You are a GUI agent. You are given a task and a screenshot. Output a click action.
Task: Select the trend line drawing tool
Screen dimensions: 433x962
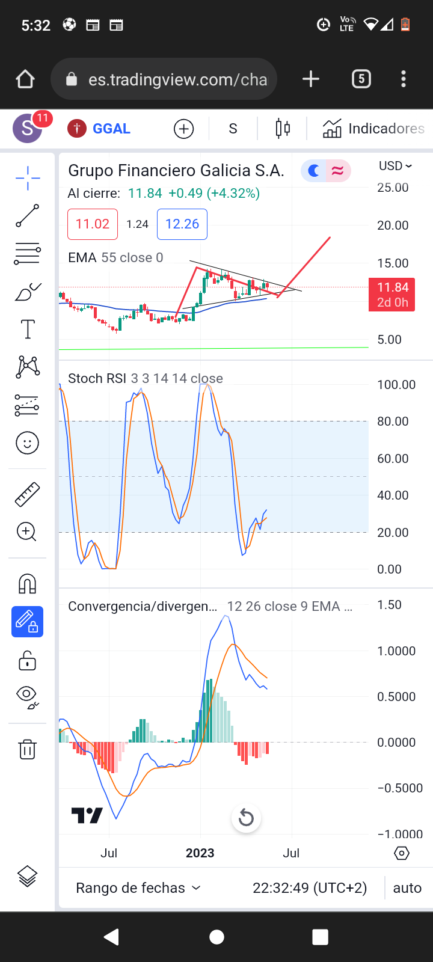[x=28, y=216]
